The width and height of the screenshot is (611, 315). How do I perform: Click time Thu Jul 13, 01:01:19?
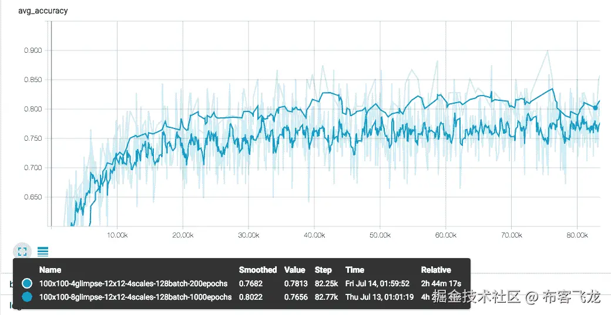[x=379, y=297]
